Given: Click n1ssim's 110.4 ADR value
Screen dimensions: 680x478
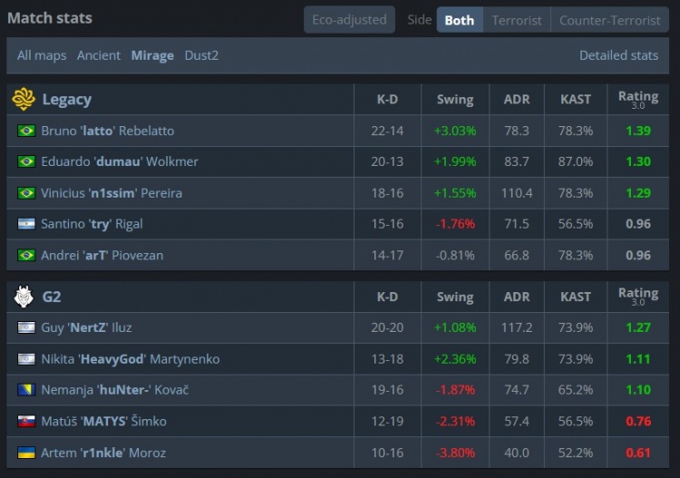Looking at the screenshot, I should [517, 193].
